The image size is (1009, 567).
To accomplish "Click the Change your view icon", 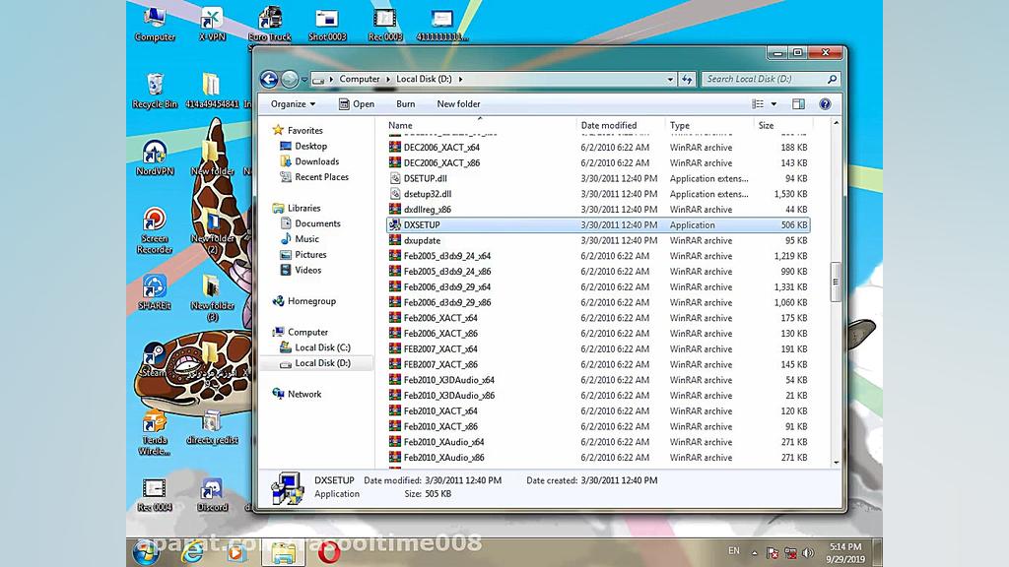I will coord(758,103).
